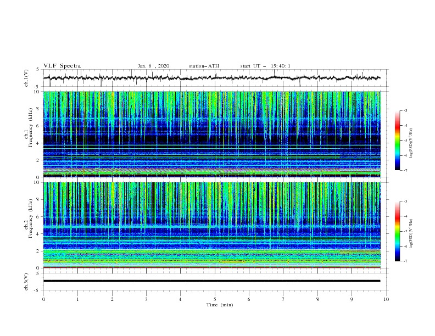The width and height of the screenshot is (435, 336).
Task: Click the "-7" tick on ch.2 color bar
Action: point(405,261)
